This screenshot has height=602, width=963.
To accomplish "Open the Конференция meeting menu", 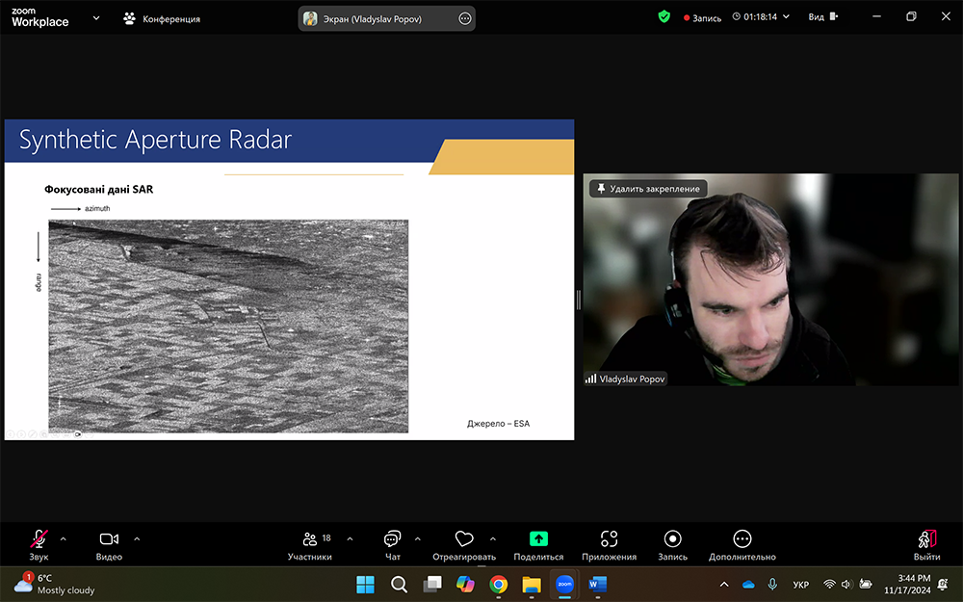I will click(162, 18).
